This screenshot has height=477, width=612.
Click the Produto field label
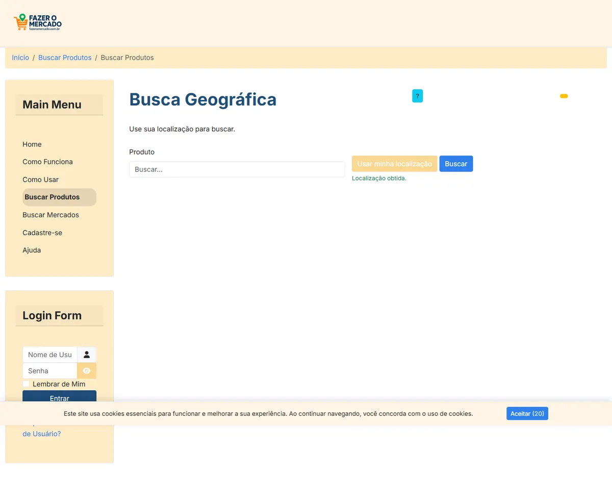coord(142,152)
